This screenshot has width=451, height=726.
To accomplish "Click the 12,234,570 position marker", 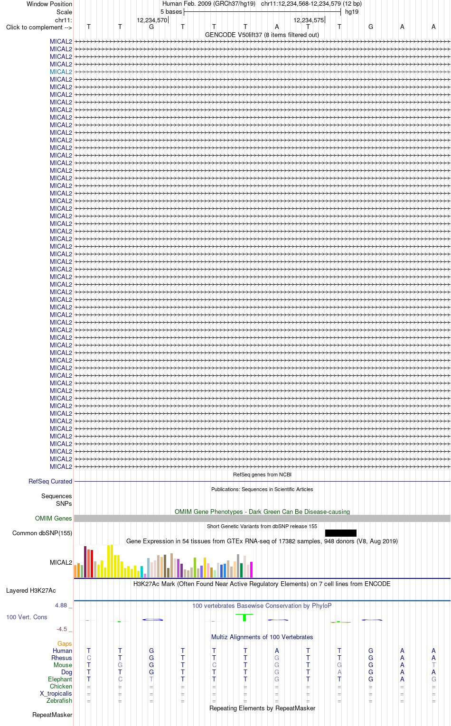I will (152, 20).
